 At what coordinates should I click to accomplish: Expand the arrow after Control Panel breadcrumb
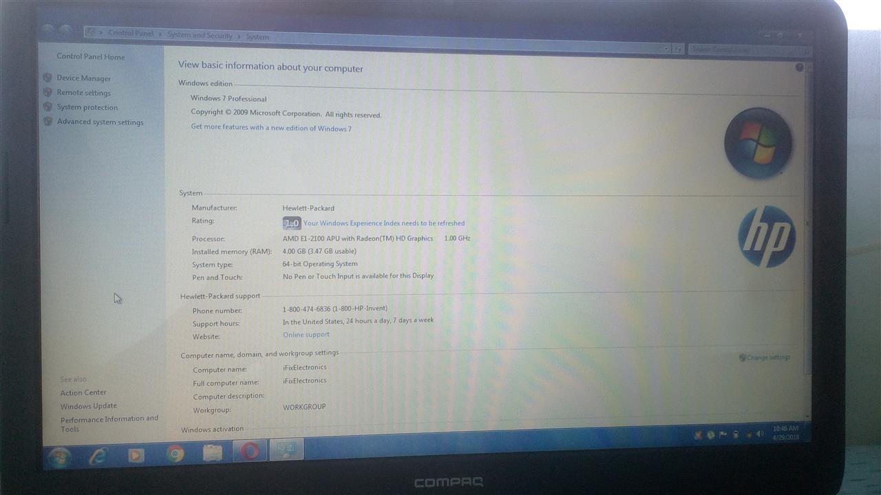coord(160,34)
